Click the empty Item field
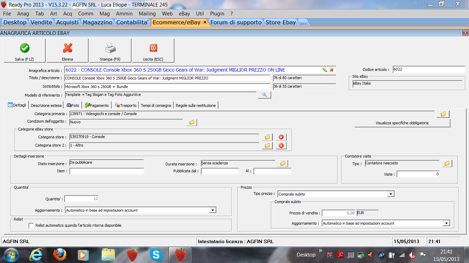469x263 pixels. pyautogui.click(x=106, y=171)
